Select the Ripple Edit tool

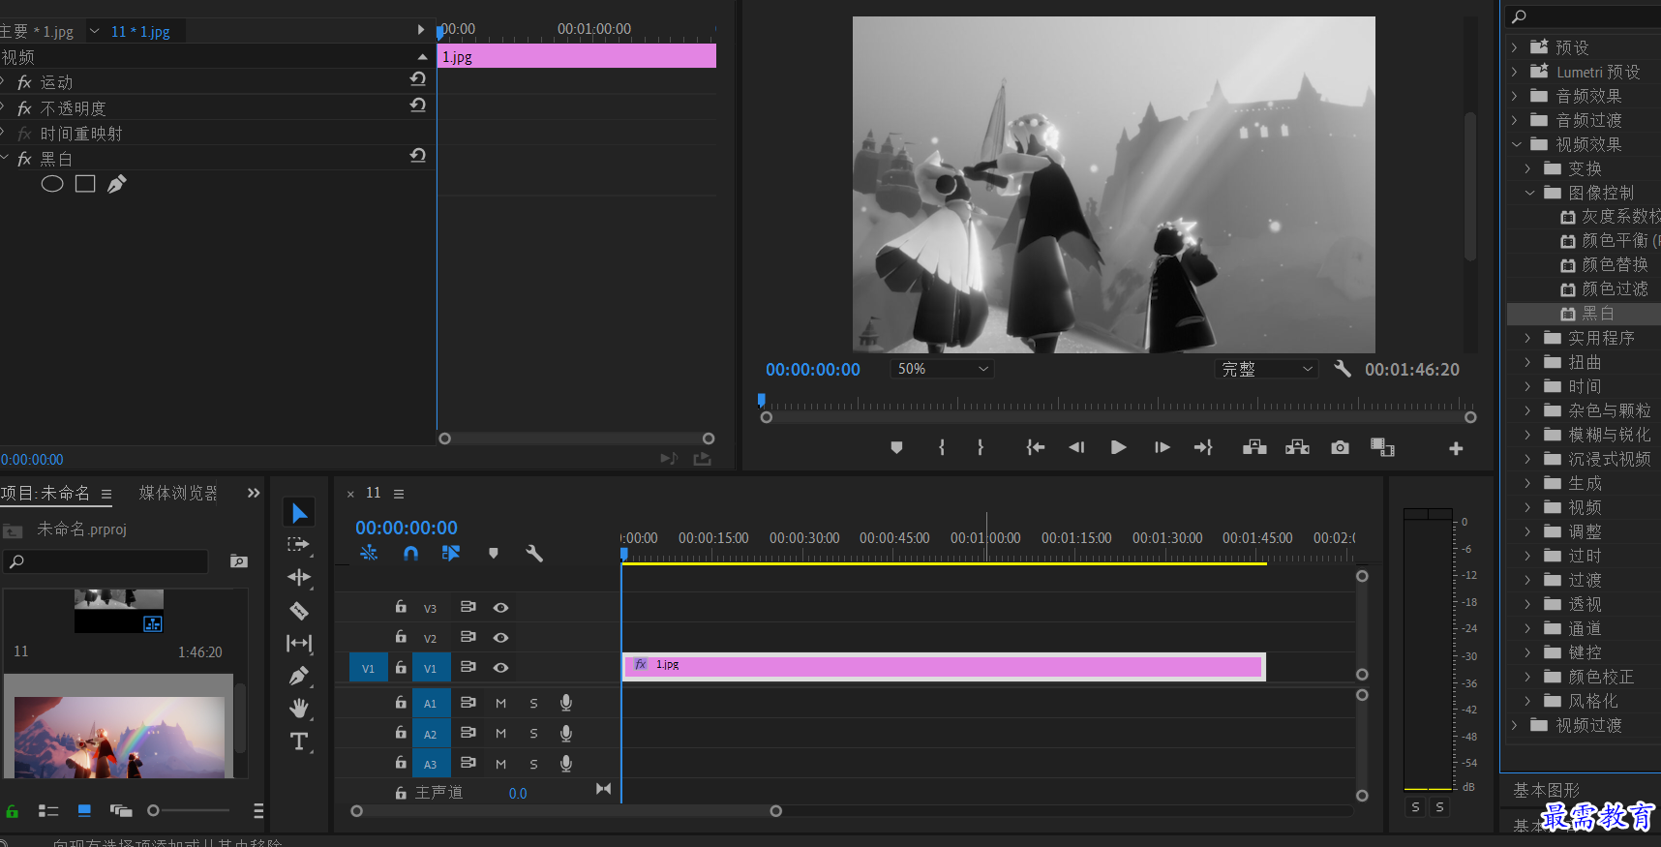click(299, 578)
